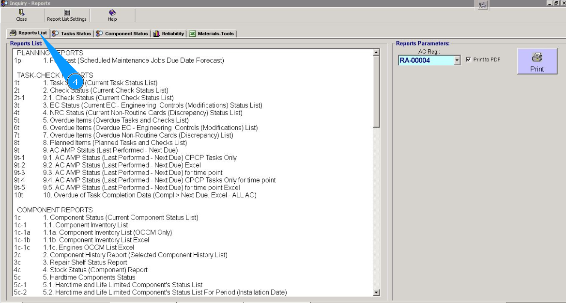Click the pin icon near title bar
Image resolution: width=566 pixels, height=306 pixels.
click(x=483, y=5)
